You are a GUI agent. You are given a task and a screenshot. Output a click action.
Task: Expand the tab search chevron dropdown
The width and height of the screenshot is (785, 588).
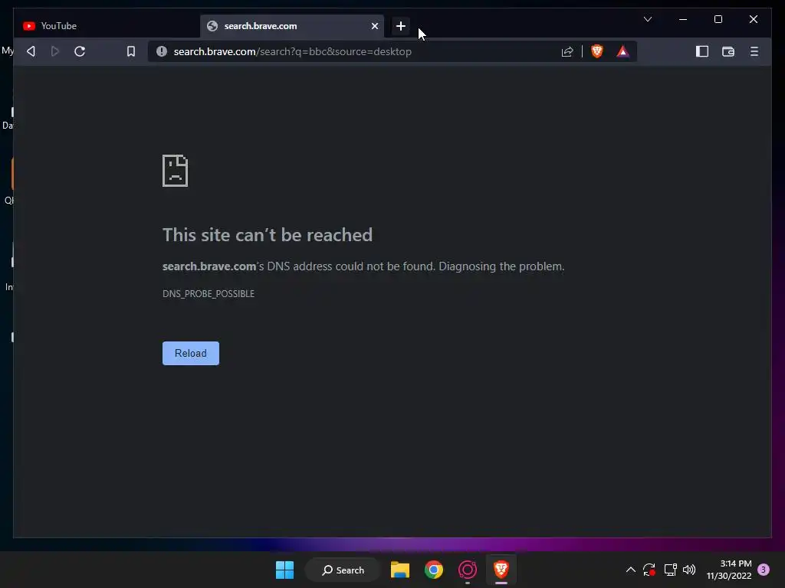(647, 19)
